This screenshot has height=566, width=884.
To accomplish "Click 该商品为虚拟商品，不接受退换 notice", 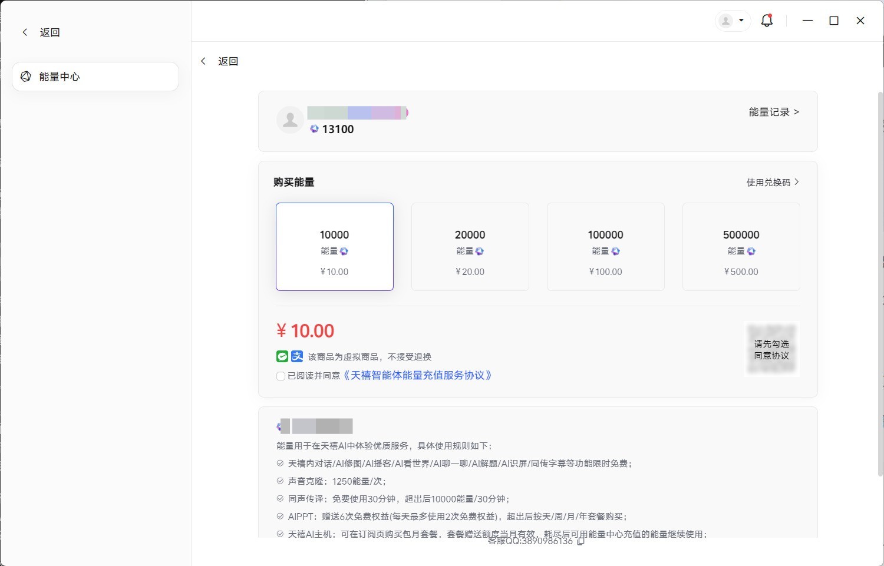I will point(370,357).
